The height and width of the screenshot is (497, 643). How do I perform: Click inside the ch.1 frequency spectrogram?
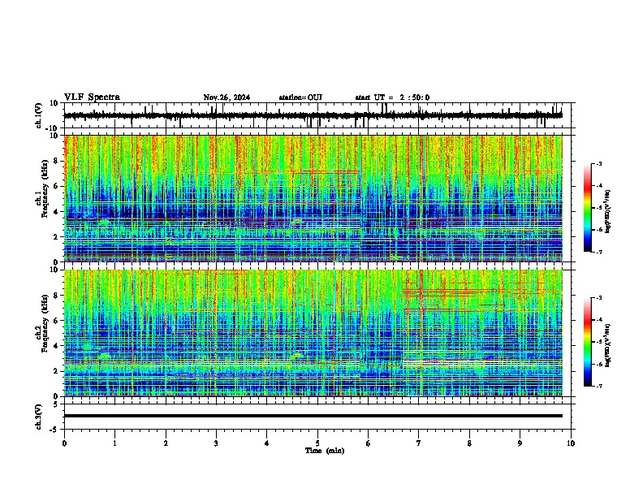click(x=313, y=198)
